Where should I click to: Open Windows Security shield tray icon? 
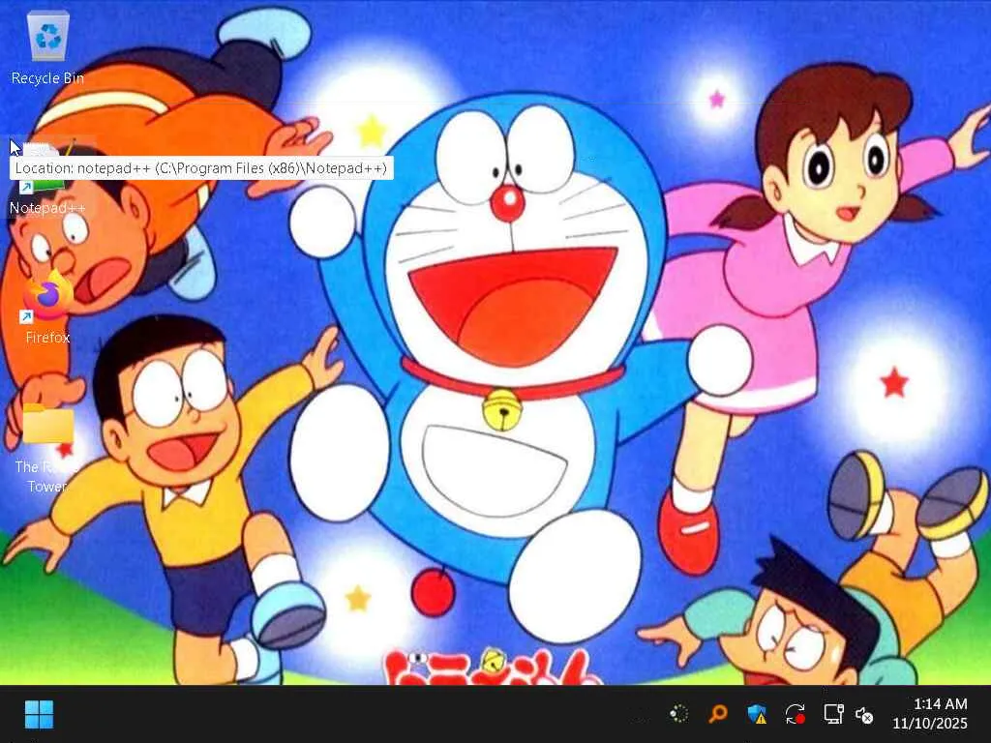[x=757, y=714]
